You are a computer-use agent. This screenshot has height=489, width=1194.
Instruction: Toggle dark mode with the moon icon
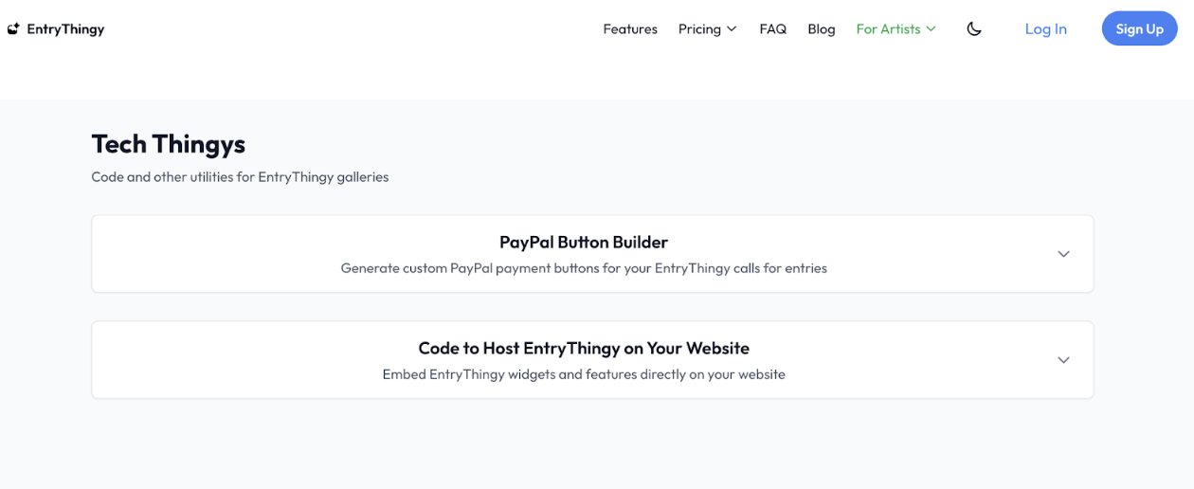974,29
